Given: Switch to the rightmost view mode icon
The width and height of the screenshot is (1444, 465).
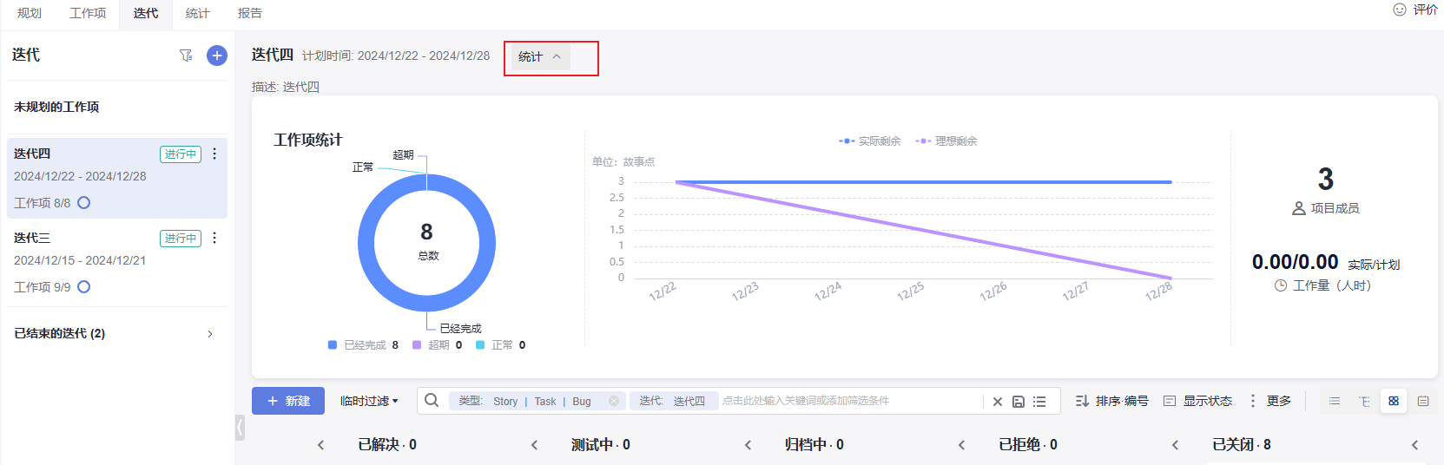Looking at the screenshot, I should [1423, 401].
